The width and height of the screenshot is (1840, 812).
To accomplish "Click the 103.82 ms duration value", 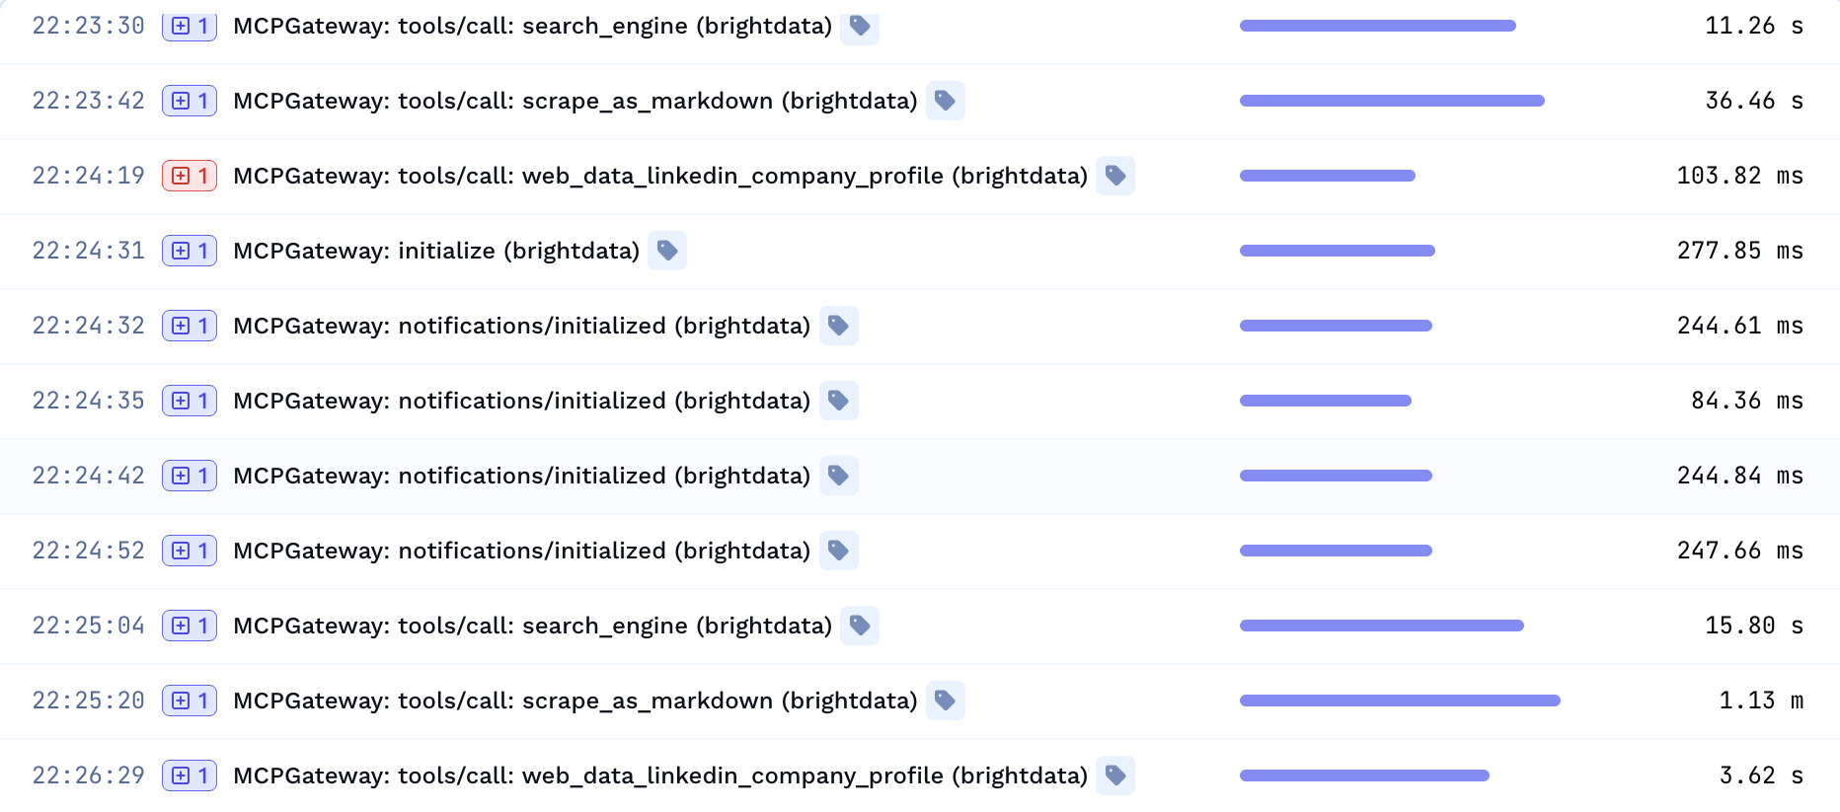I will [x=1740, y=176].
